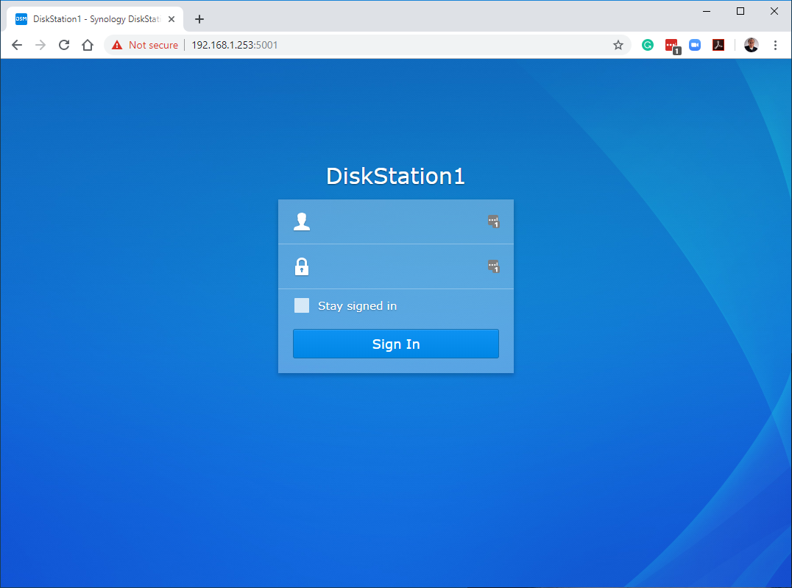Select the DiskStation1 browser tab

96,19
